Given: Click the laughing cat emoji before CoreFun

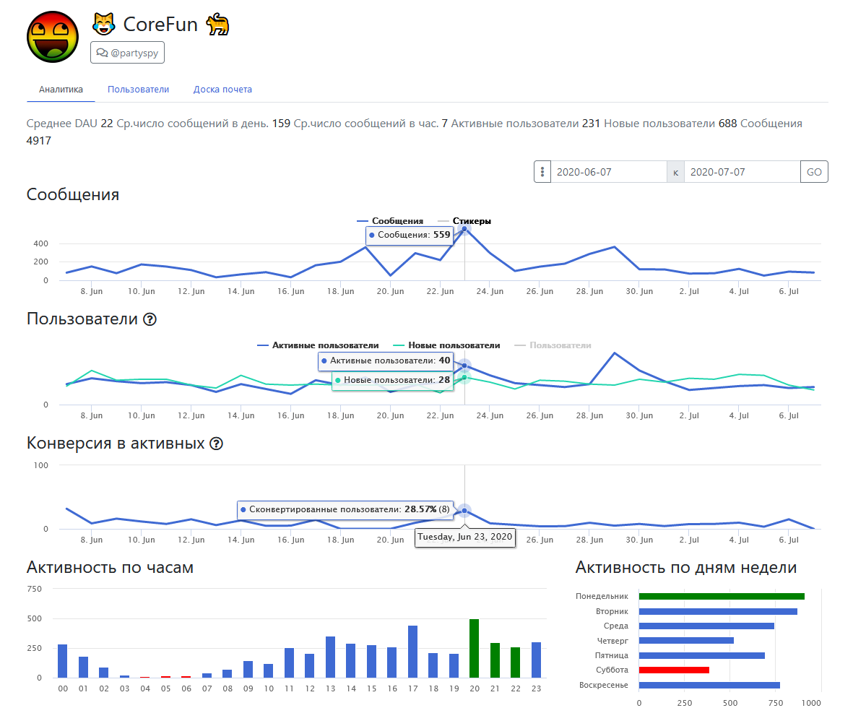Looking at the screenshot, I should point(104,24).
